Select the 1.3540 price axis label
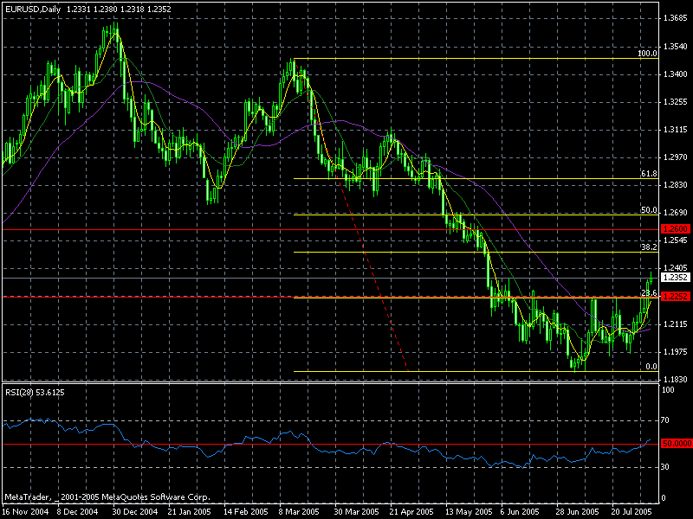 pos(676,47)
